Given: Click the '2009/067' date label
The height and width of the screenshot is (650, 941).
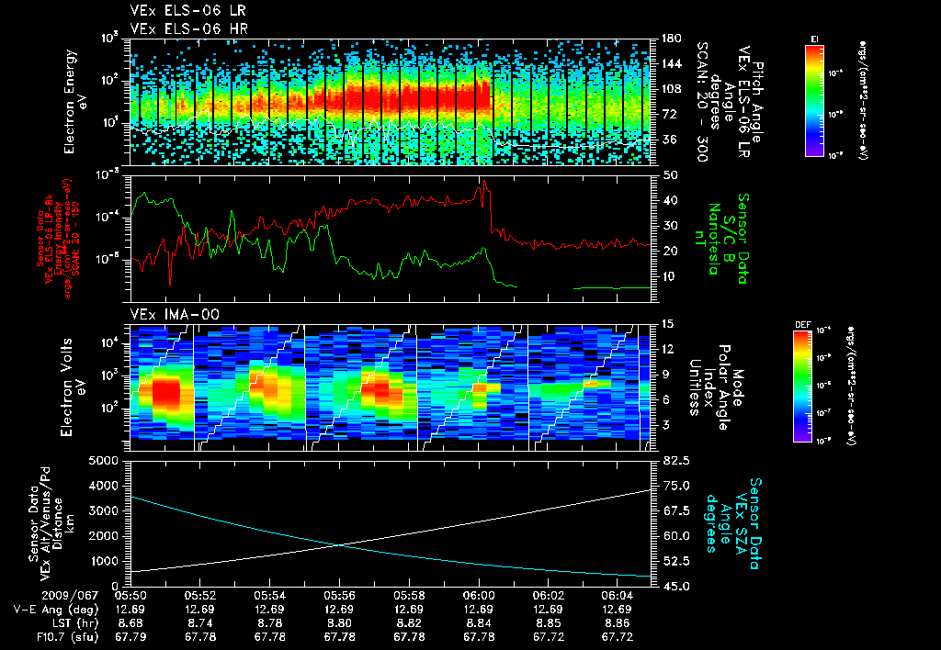Looking at the screenshot, I should click(x=70, y=597).
